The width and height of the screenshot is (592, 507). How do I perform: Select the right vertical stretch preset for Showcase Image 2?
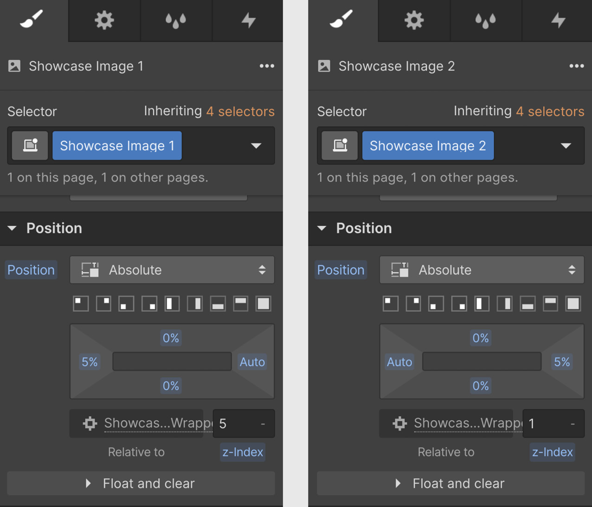point(504,304)
